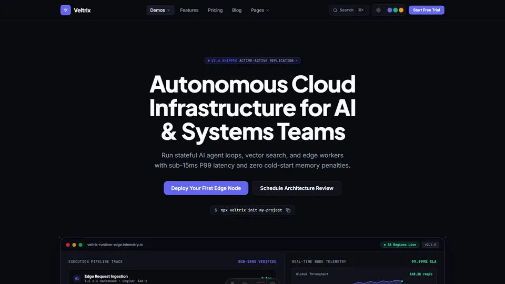Click the Veltrix logo icon
This screenshot has width=505, height=284.
[x=65, y=10]
